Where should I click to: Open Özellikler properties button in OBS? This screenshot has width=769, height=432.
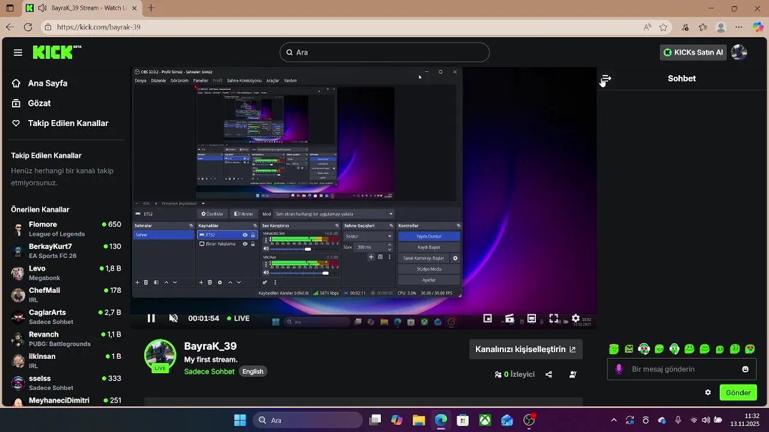coord(212,214)
